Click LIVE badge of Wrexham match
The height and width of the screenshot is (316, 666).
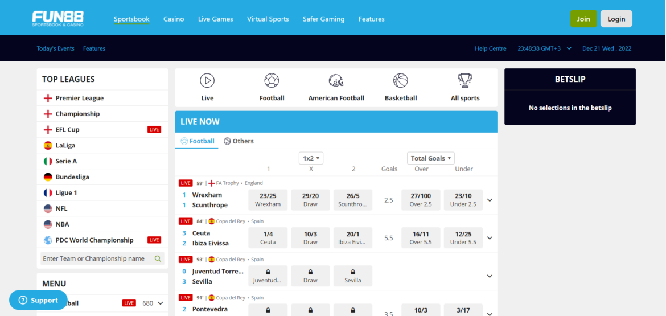point(186,183)
